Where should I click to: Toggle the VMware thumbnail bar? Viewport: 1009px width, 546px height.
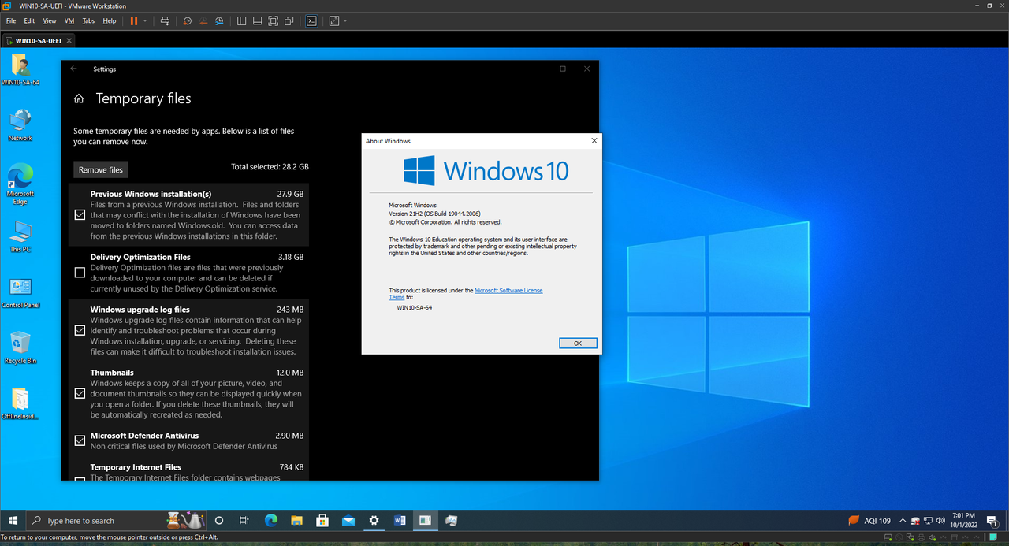pos(258,20)
